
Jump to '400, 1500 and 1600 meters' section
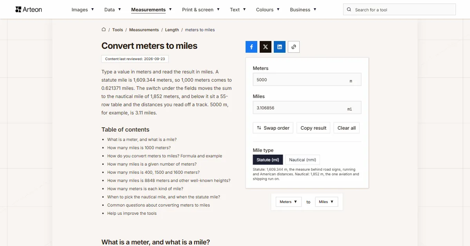(x=154, y=172)
